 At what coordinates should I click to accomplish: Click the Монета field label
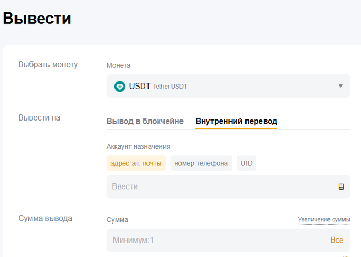point(119,65)
